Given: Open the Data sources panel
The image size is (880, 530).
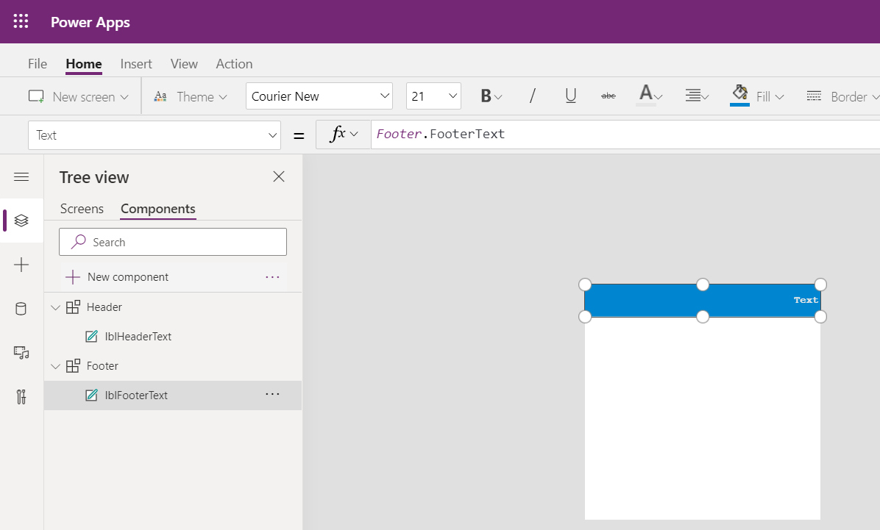Looking at the screenshot, I should click(22, 308).
